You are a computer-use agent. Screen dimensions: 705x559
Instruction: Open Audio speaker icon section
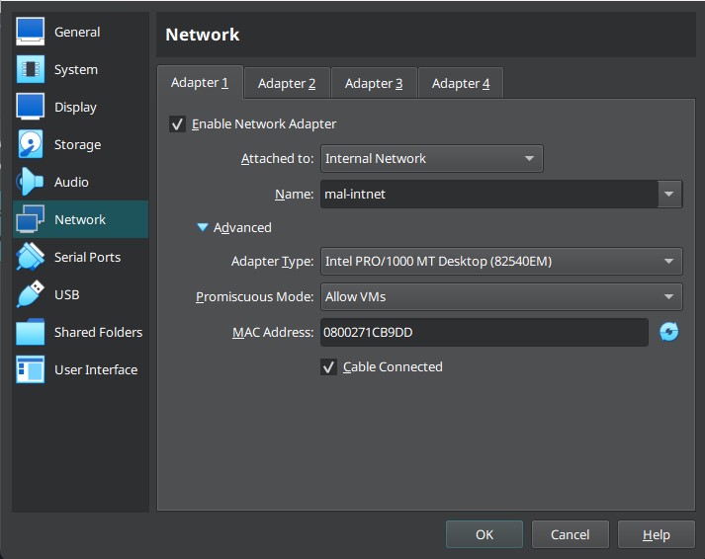[31, 182]
